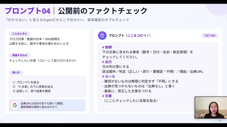Click the rule 最後に、修正した文章をつける
Image resolution: width=227 pixels, height=127 pixels.
pos(127,91)
